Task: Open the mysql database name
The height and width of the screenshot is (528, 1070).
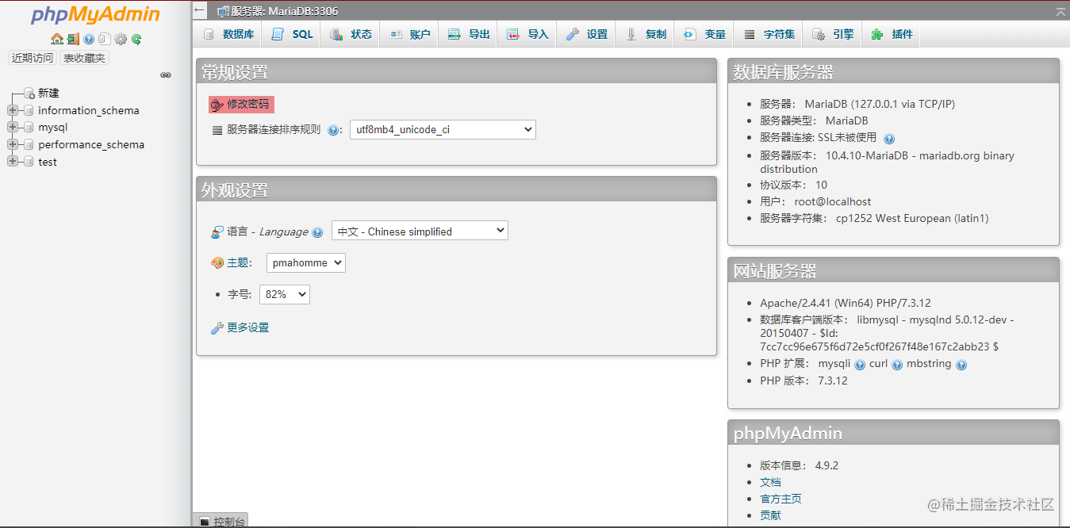Action: coord(53,128)
